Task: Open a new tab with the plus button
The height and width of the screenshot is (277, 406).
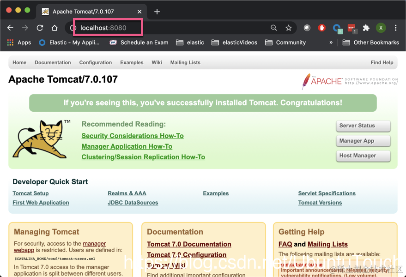Action: 157,12
